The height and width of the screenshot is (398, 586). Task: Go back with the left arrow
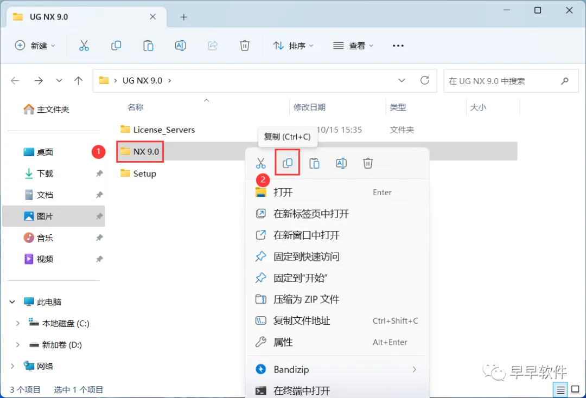pyautogui.click(x=15, y=81)
